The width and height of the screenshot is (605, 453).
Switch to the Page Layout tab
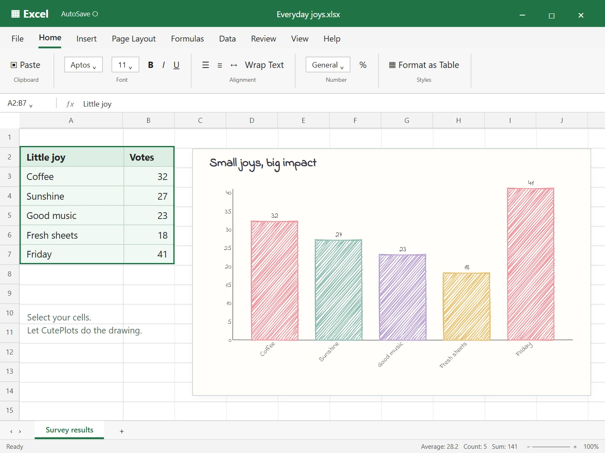[x=134, y=39]
